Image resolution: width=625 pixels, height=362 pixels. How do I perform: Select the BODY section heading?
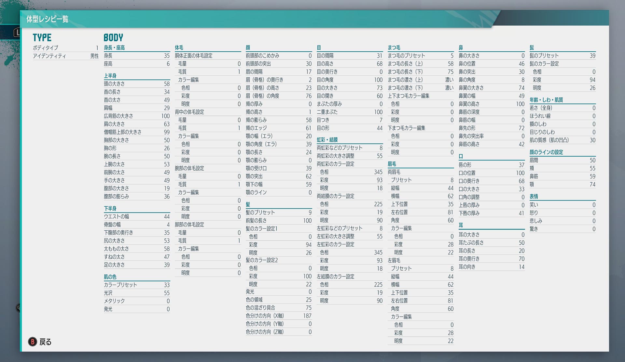click(113, 38)
